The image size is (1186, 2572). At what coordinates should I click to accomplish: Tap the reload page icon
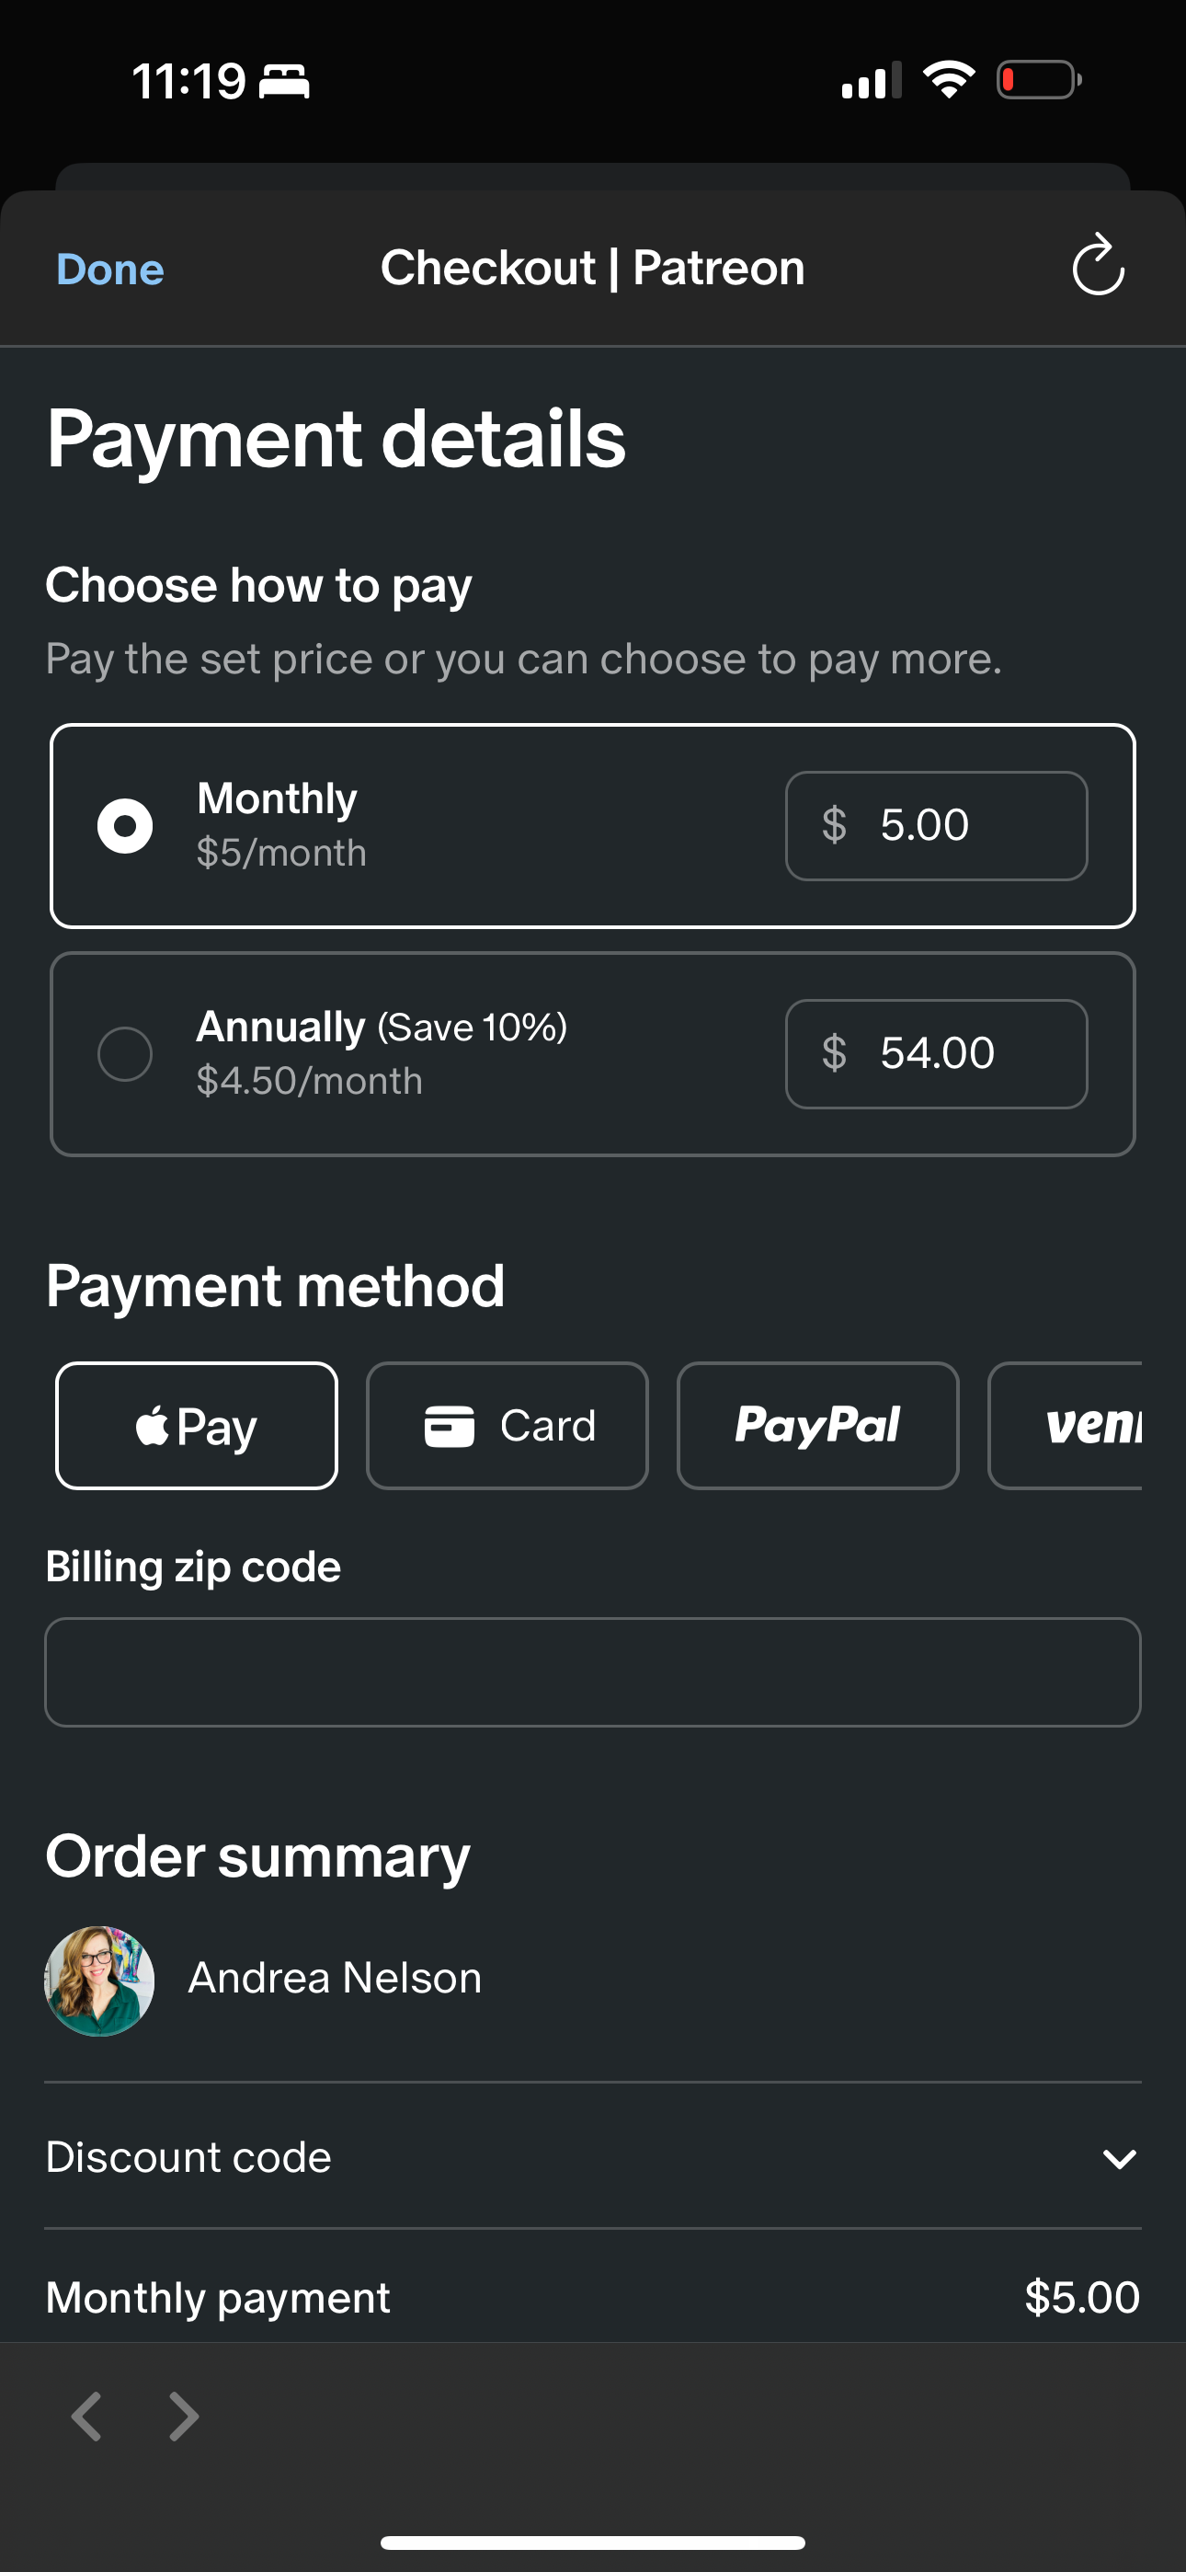click(x=1097, y=267)
